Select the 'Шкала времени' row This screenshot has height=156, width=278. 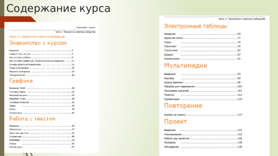coord(202,82)
